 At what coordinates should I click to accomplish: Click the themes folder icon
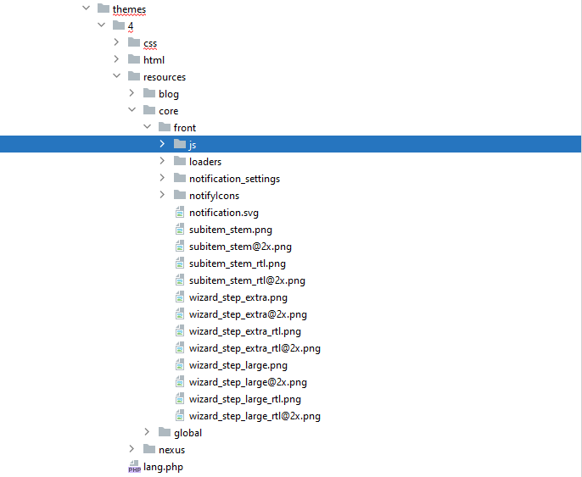104,9
